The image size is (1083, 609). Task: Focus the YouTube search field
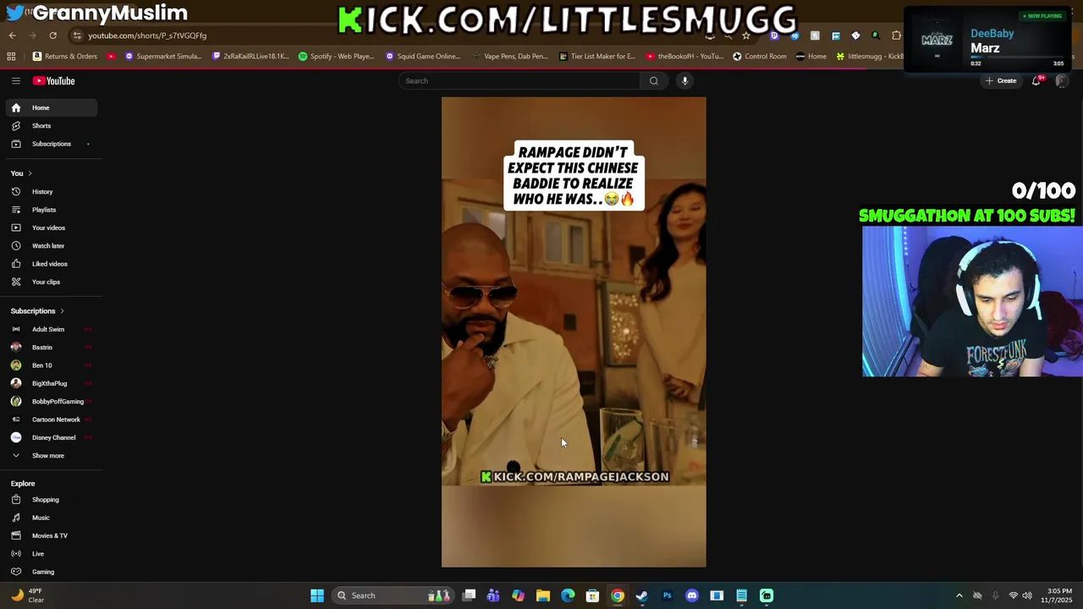[x=519, y=80]
